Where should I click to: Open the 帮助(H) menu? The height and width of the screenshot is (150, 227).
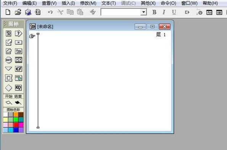click(x=210, y=3)
